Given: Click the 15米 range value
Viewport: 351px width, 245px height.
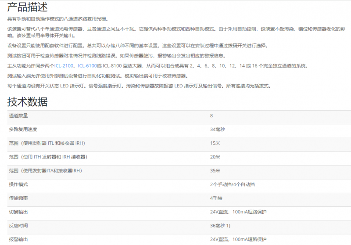Looking at the screenshot, I should (215, 143).
